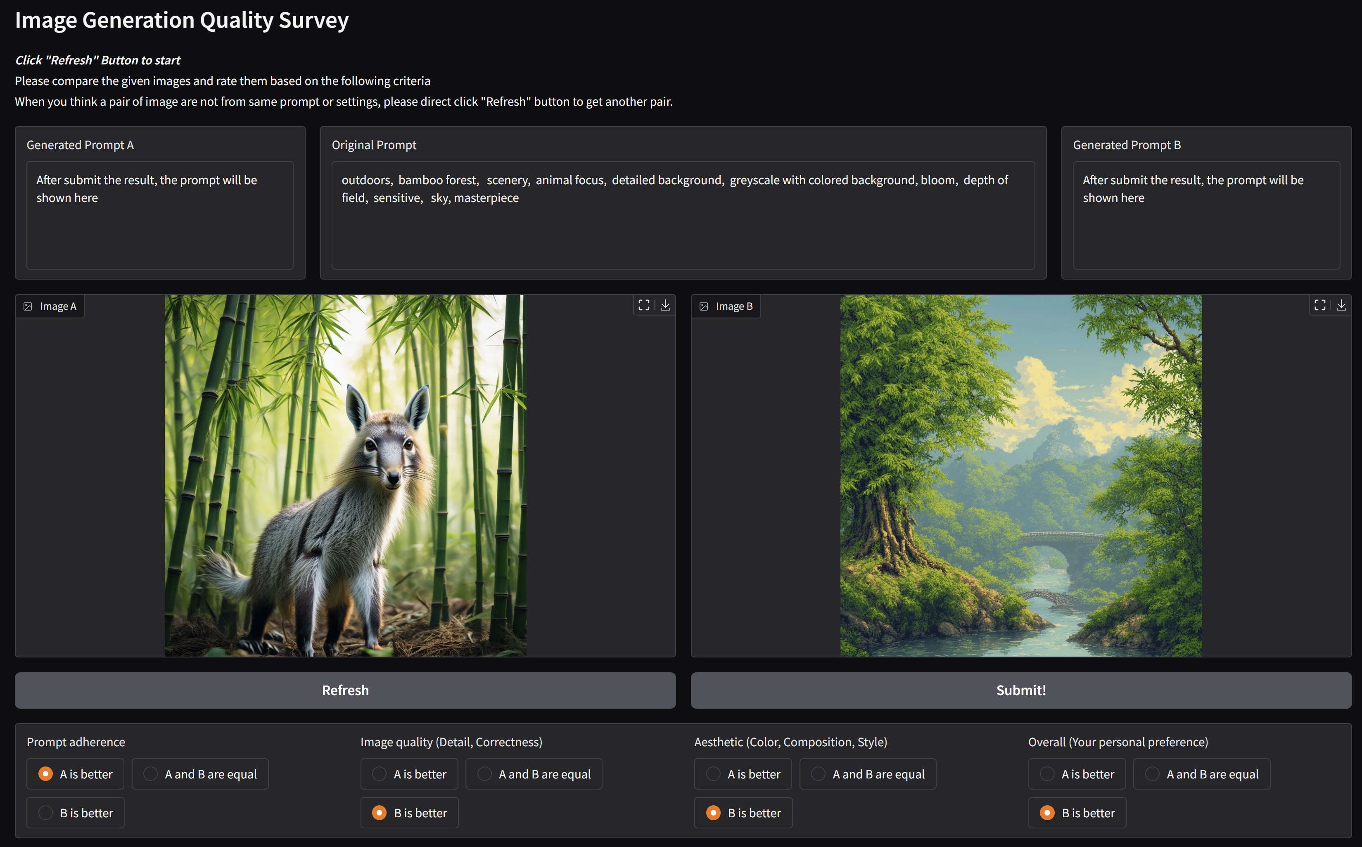
Task: Open Image B in fullscreen view
Action: click(x=1319, y=305)
